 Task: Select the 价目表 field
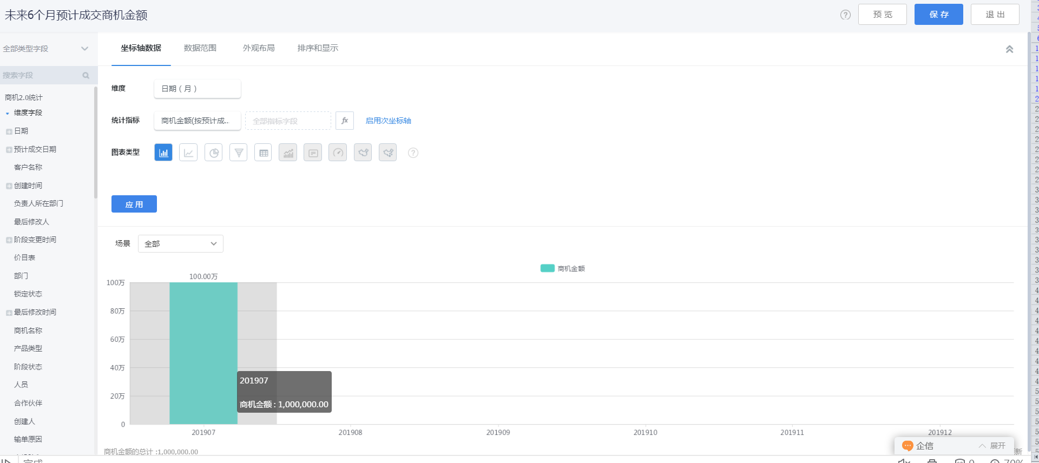(24, 258)
